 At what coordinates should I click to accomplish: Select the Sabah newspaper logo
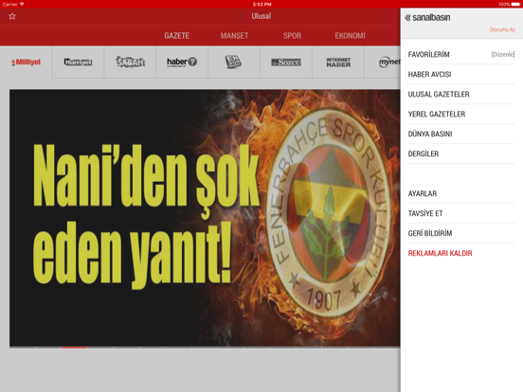[131, 62]
